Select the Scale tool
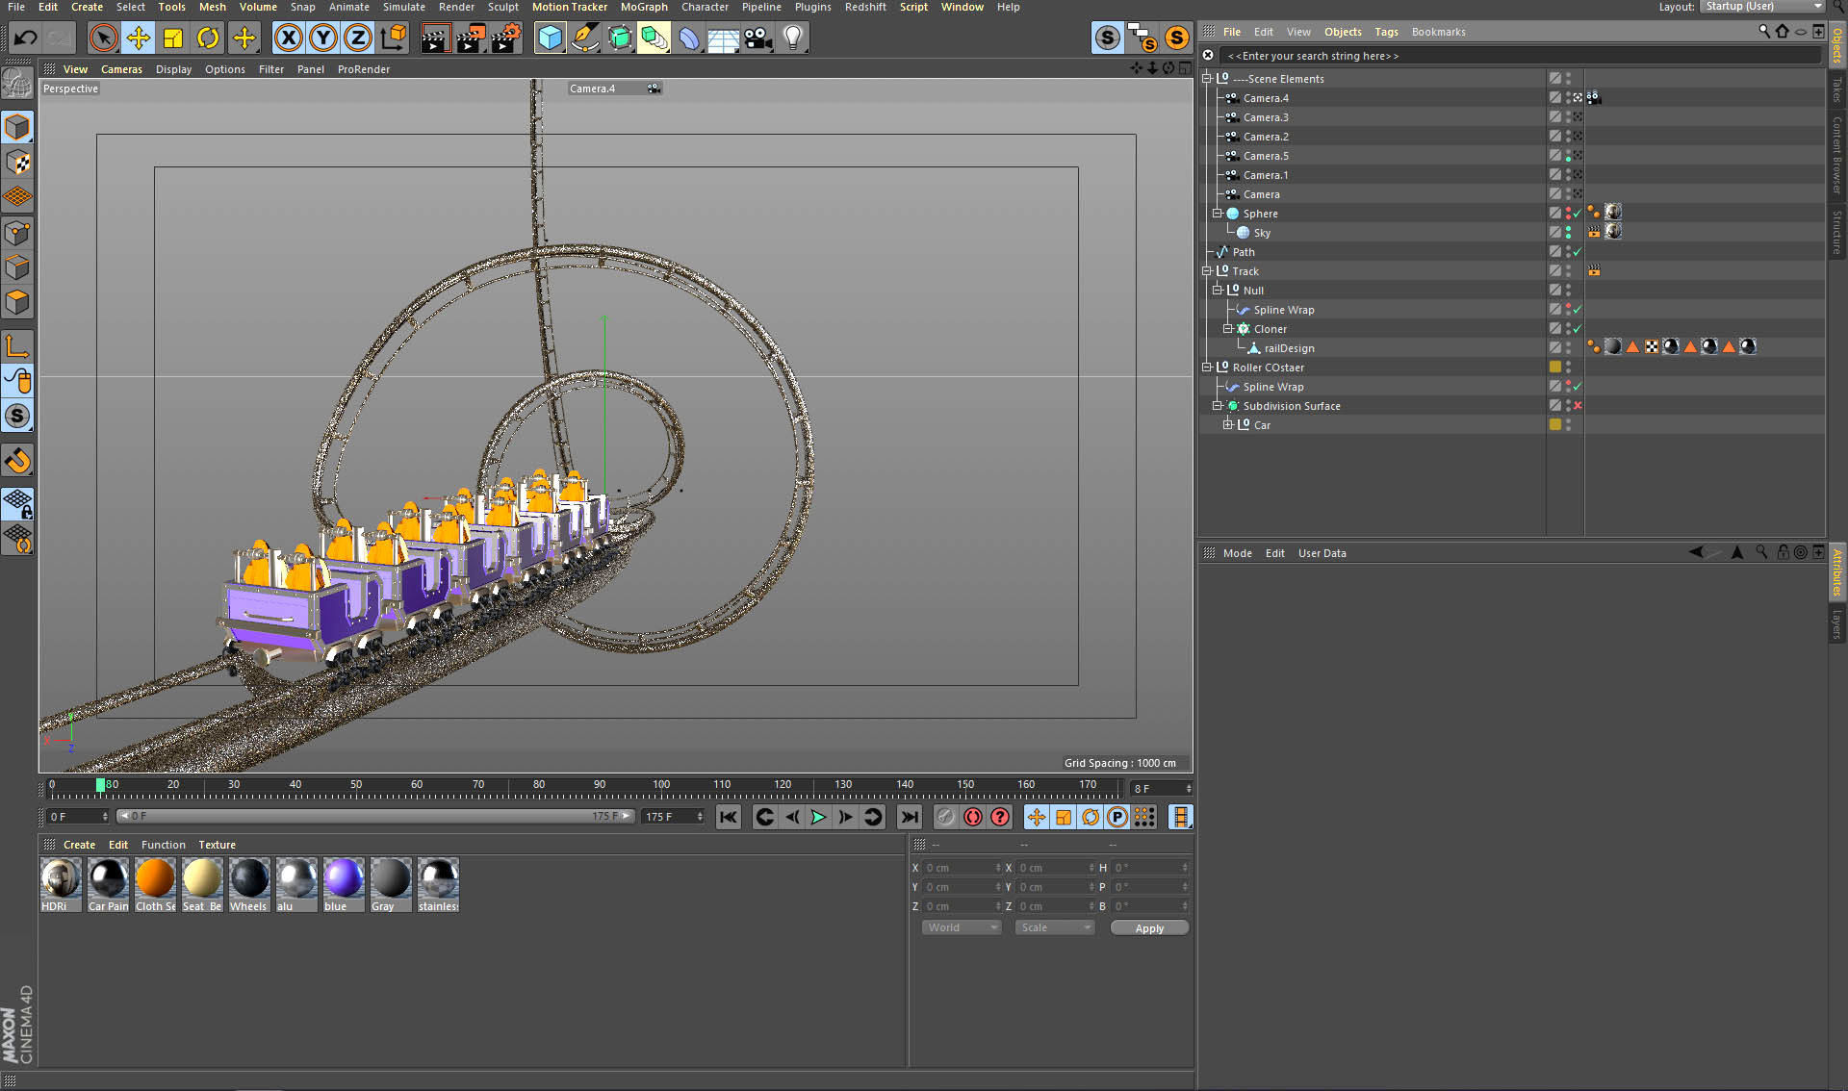This screenshot has height=1091, width=1848. pos(173,38)
